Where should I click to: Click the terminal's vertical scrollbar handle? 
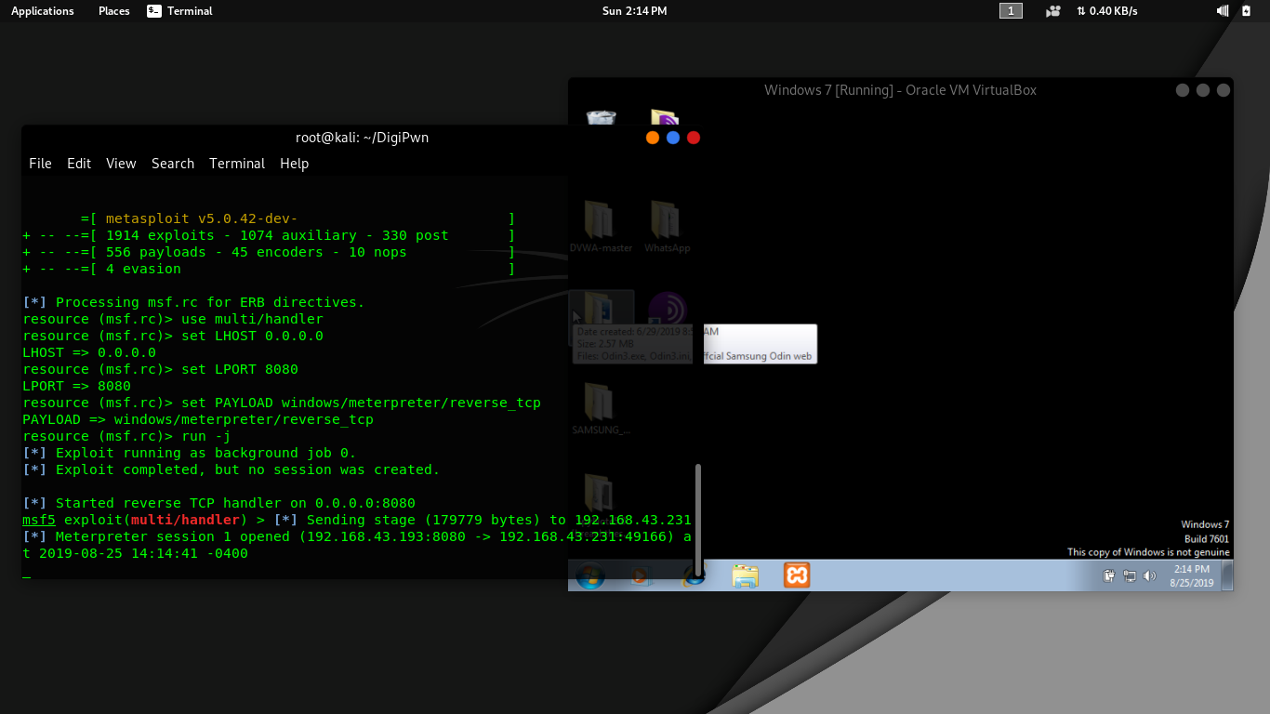698,521
